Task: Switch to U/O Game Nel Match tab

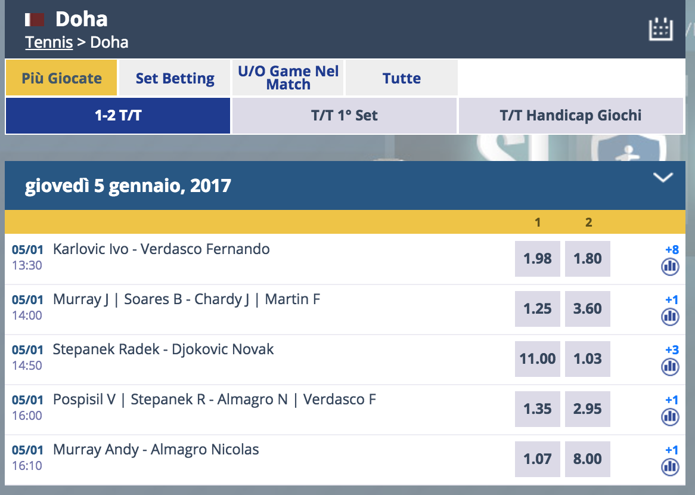Action: click(x=288, y=78)
